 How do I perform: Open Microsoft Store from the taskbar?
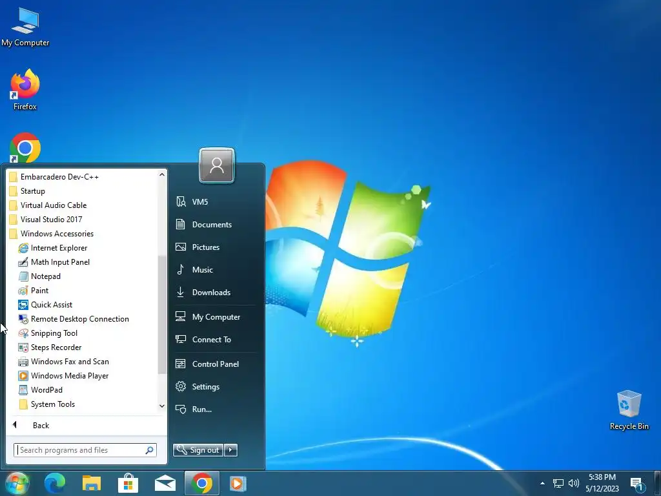128,483
